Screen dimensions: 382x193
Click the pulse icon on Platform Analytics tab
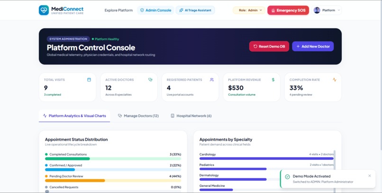point(45,116)
